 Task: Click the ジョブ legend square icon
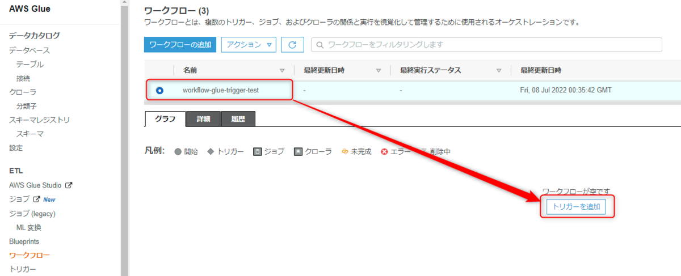coord(257,152)
